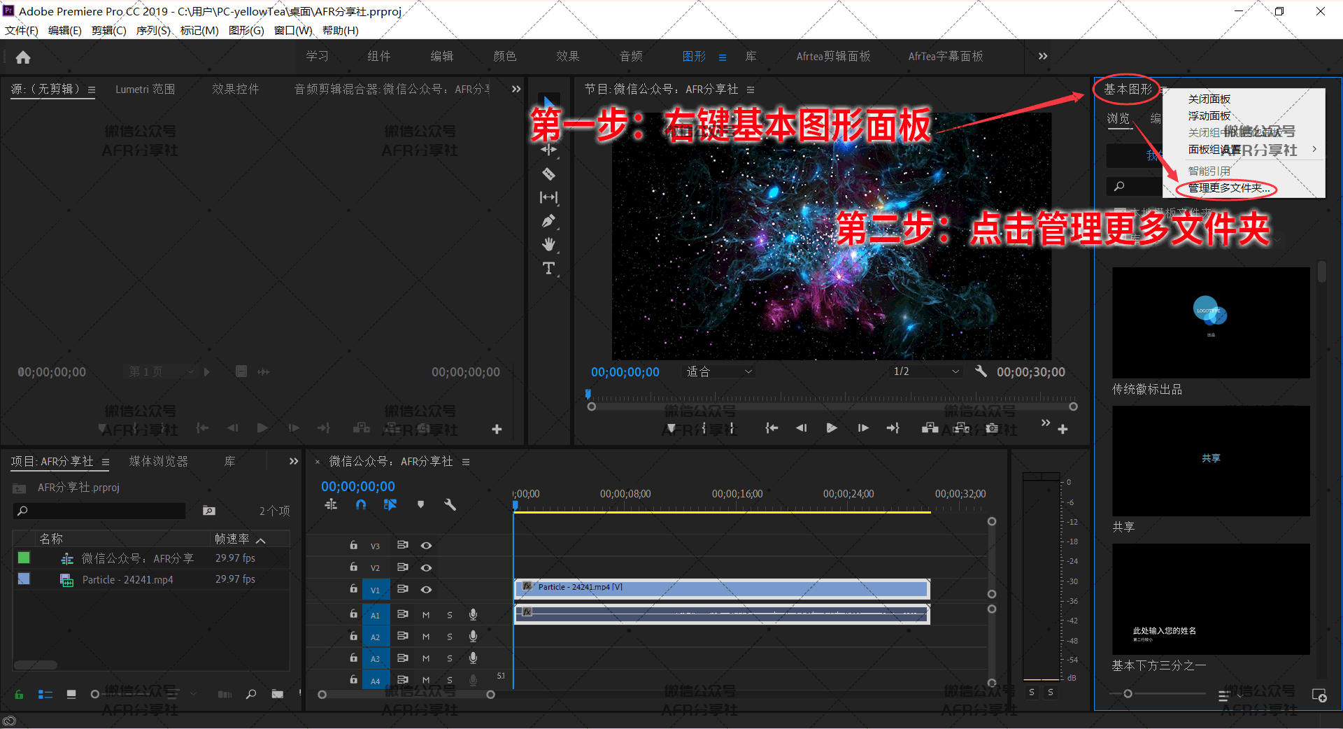
Task: Open the 文件(F) menu
Action: pyautogui.click(x=21, y=31)
